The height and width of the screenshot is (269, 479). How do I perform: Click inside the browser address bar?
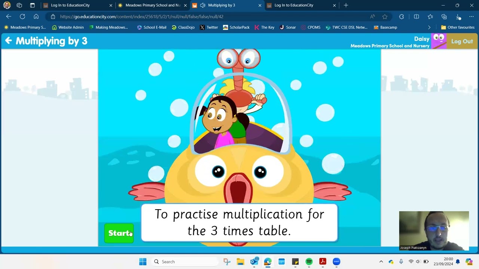187,17
